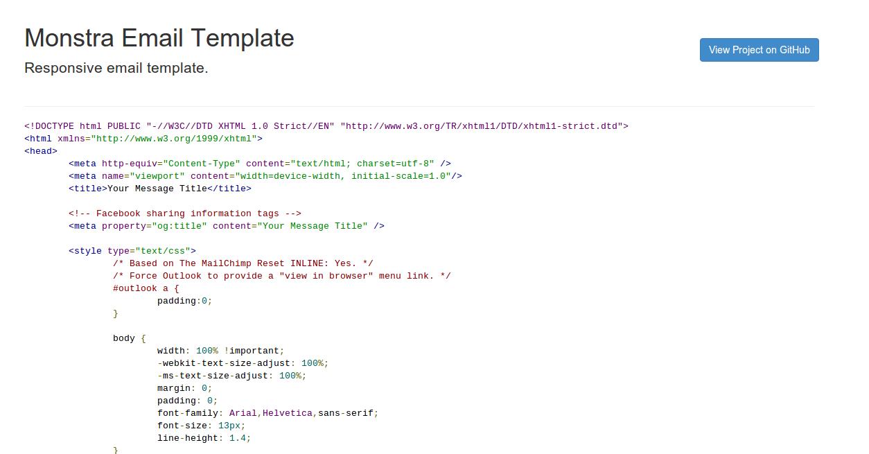Image resolution: width=869 pixels, height=454 pixels.
Task: Click the -webkit-text-size-adjust property line
Action: pos(243,363)
